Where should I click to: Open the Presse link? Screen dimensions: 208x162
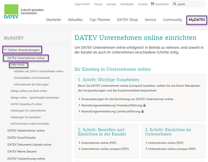click(98, 4)
